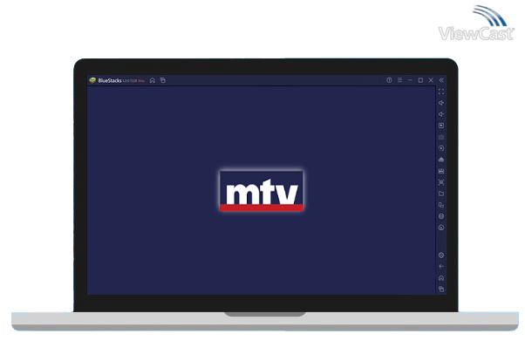Maximize the BlueStacks window
This screenshot has height=361, width=525.
420,80
